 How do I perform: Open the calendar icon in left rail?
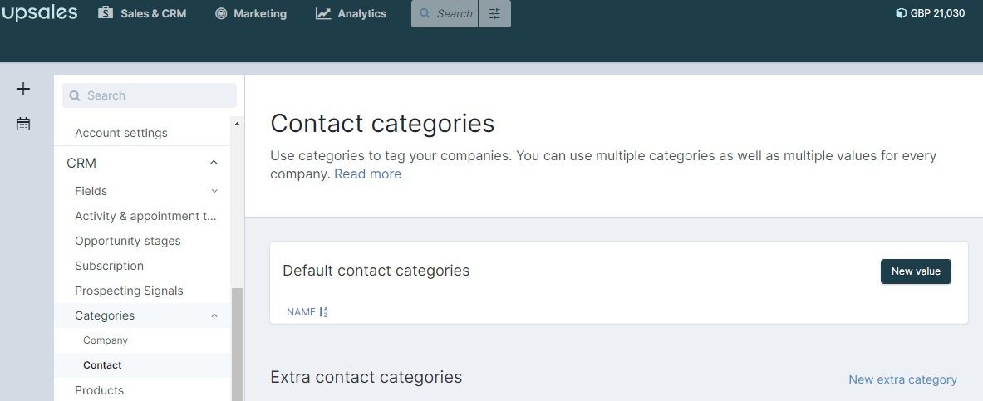(x=23, y=124)
